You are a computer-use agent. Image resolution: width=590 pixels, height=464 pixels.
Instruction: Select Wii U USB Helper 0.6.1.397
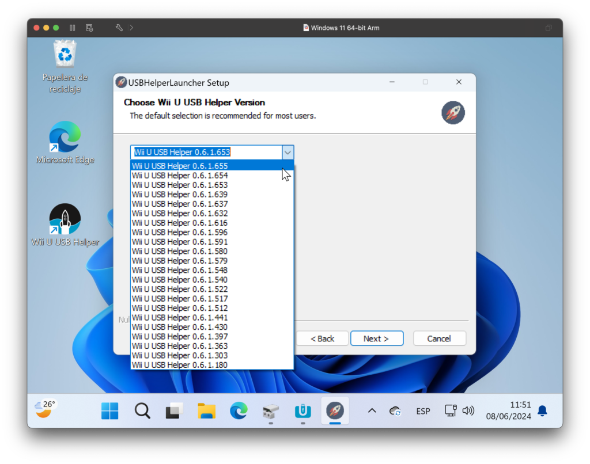212,336
